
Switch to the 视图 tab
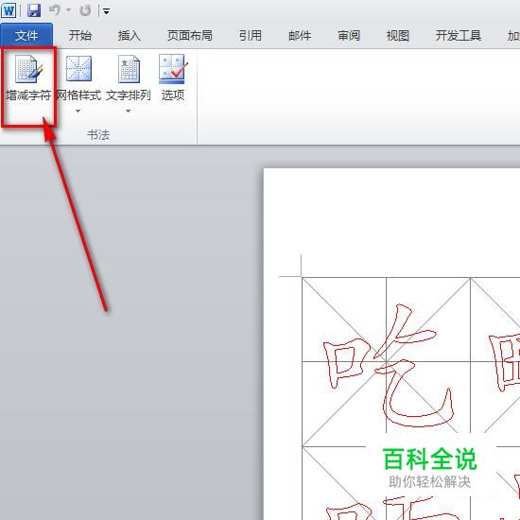click(x=398, y=35)
